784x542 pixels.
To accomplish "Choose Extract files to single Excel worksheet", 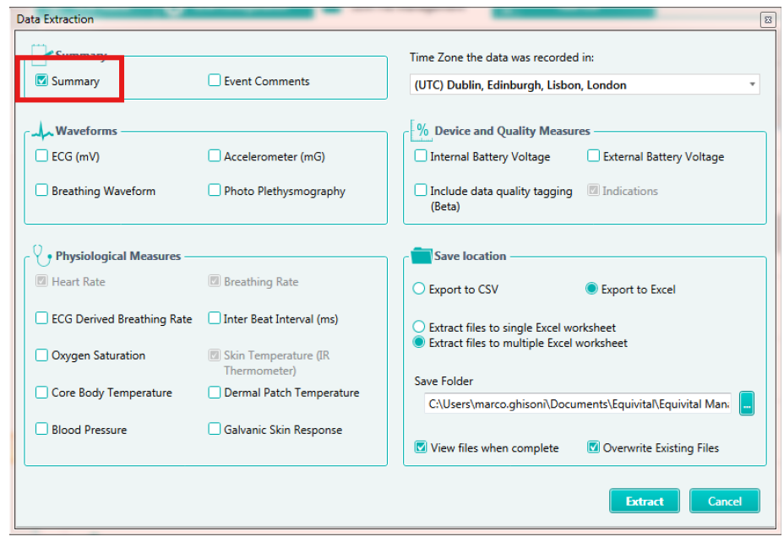I will (x=419, y=328).
